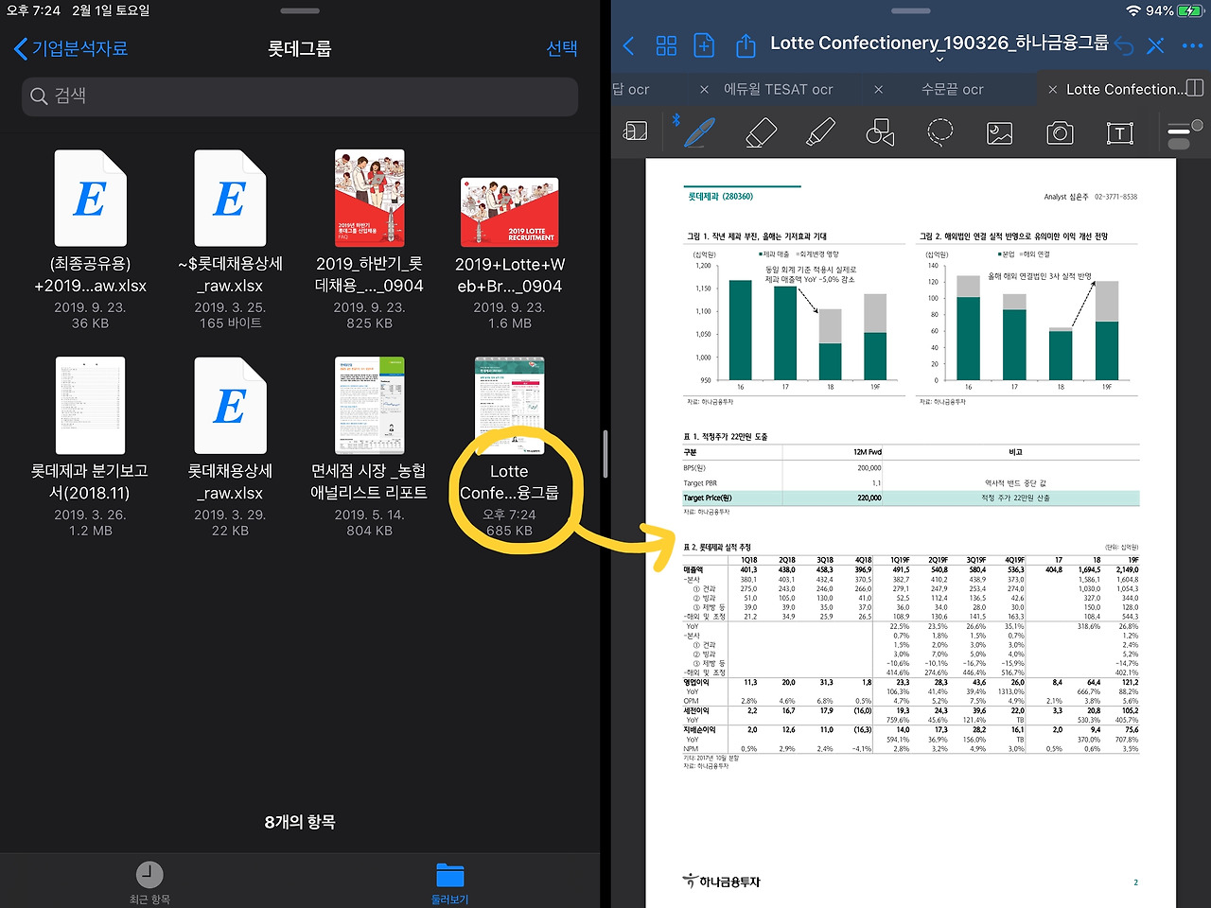Open the three-dot more options menu

(1191, 45)
